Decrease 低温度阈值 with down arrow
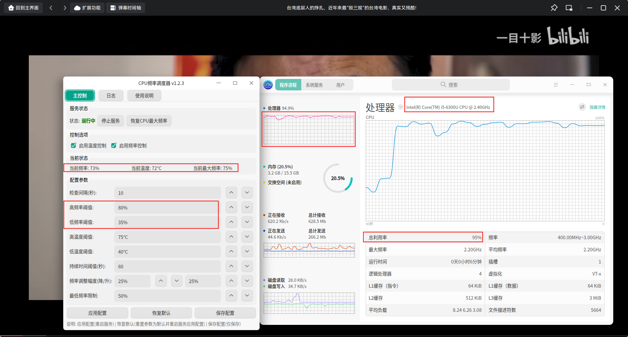628x337 pixels. [x=247, y=251]
